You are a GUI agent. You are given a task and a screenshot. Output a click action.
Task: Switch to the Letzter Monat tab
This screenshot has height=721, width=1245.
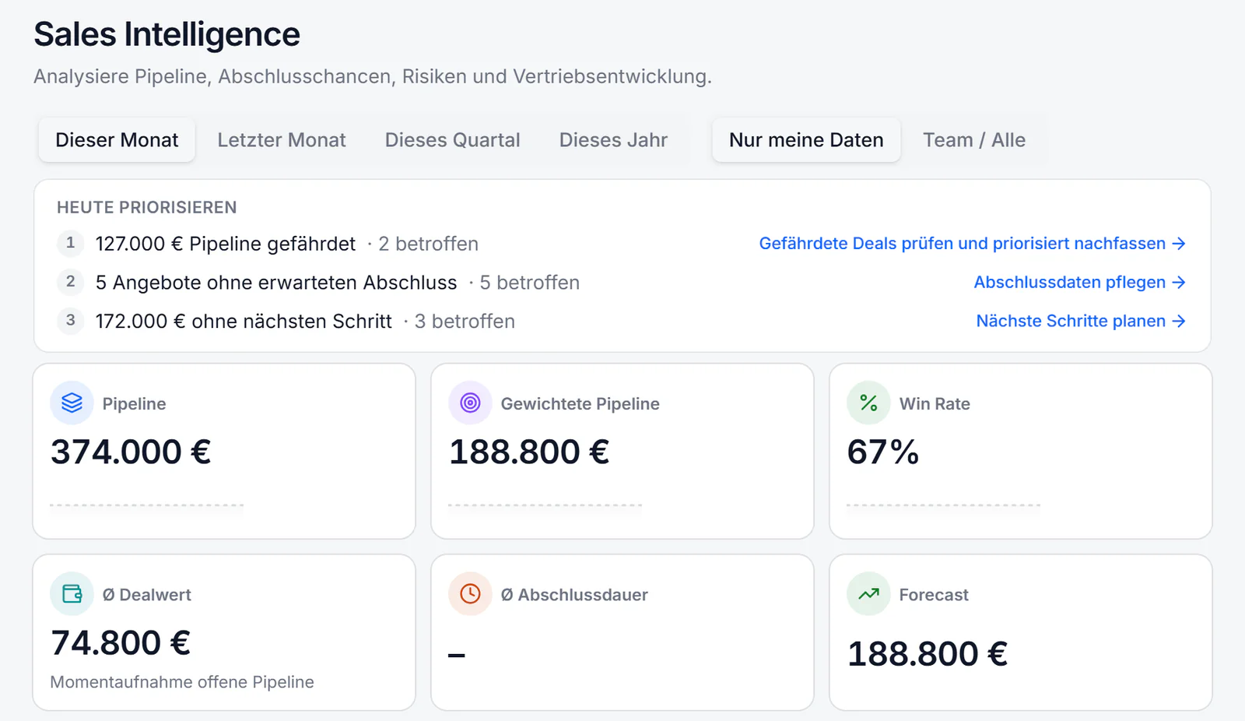pyautogui.click(x=282, y=140)
